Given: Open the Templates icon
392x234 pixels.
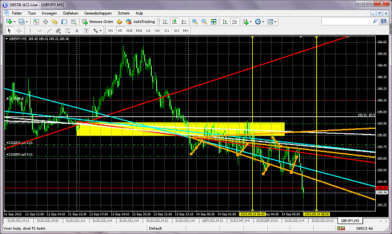Looking at the screenshot, I should (270, 22).
